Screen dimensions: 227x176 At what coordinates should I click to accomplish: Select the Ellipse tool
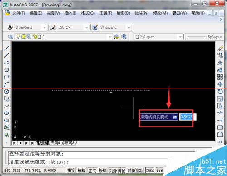(x=6, y=113)
